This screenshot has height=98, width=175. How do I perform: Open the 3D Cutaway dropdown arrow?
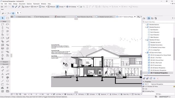[x=78, y=7]
